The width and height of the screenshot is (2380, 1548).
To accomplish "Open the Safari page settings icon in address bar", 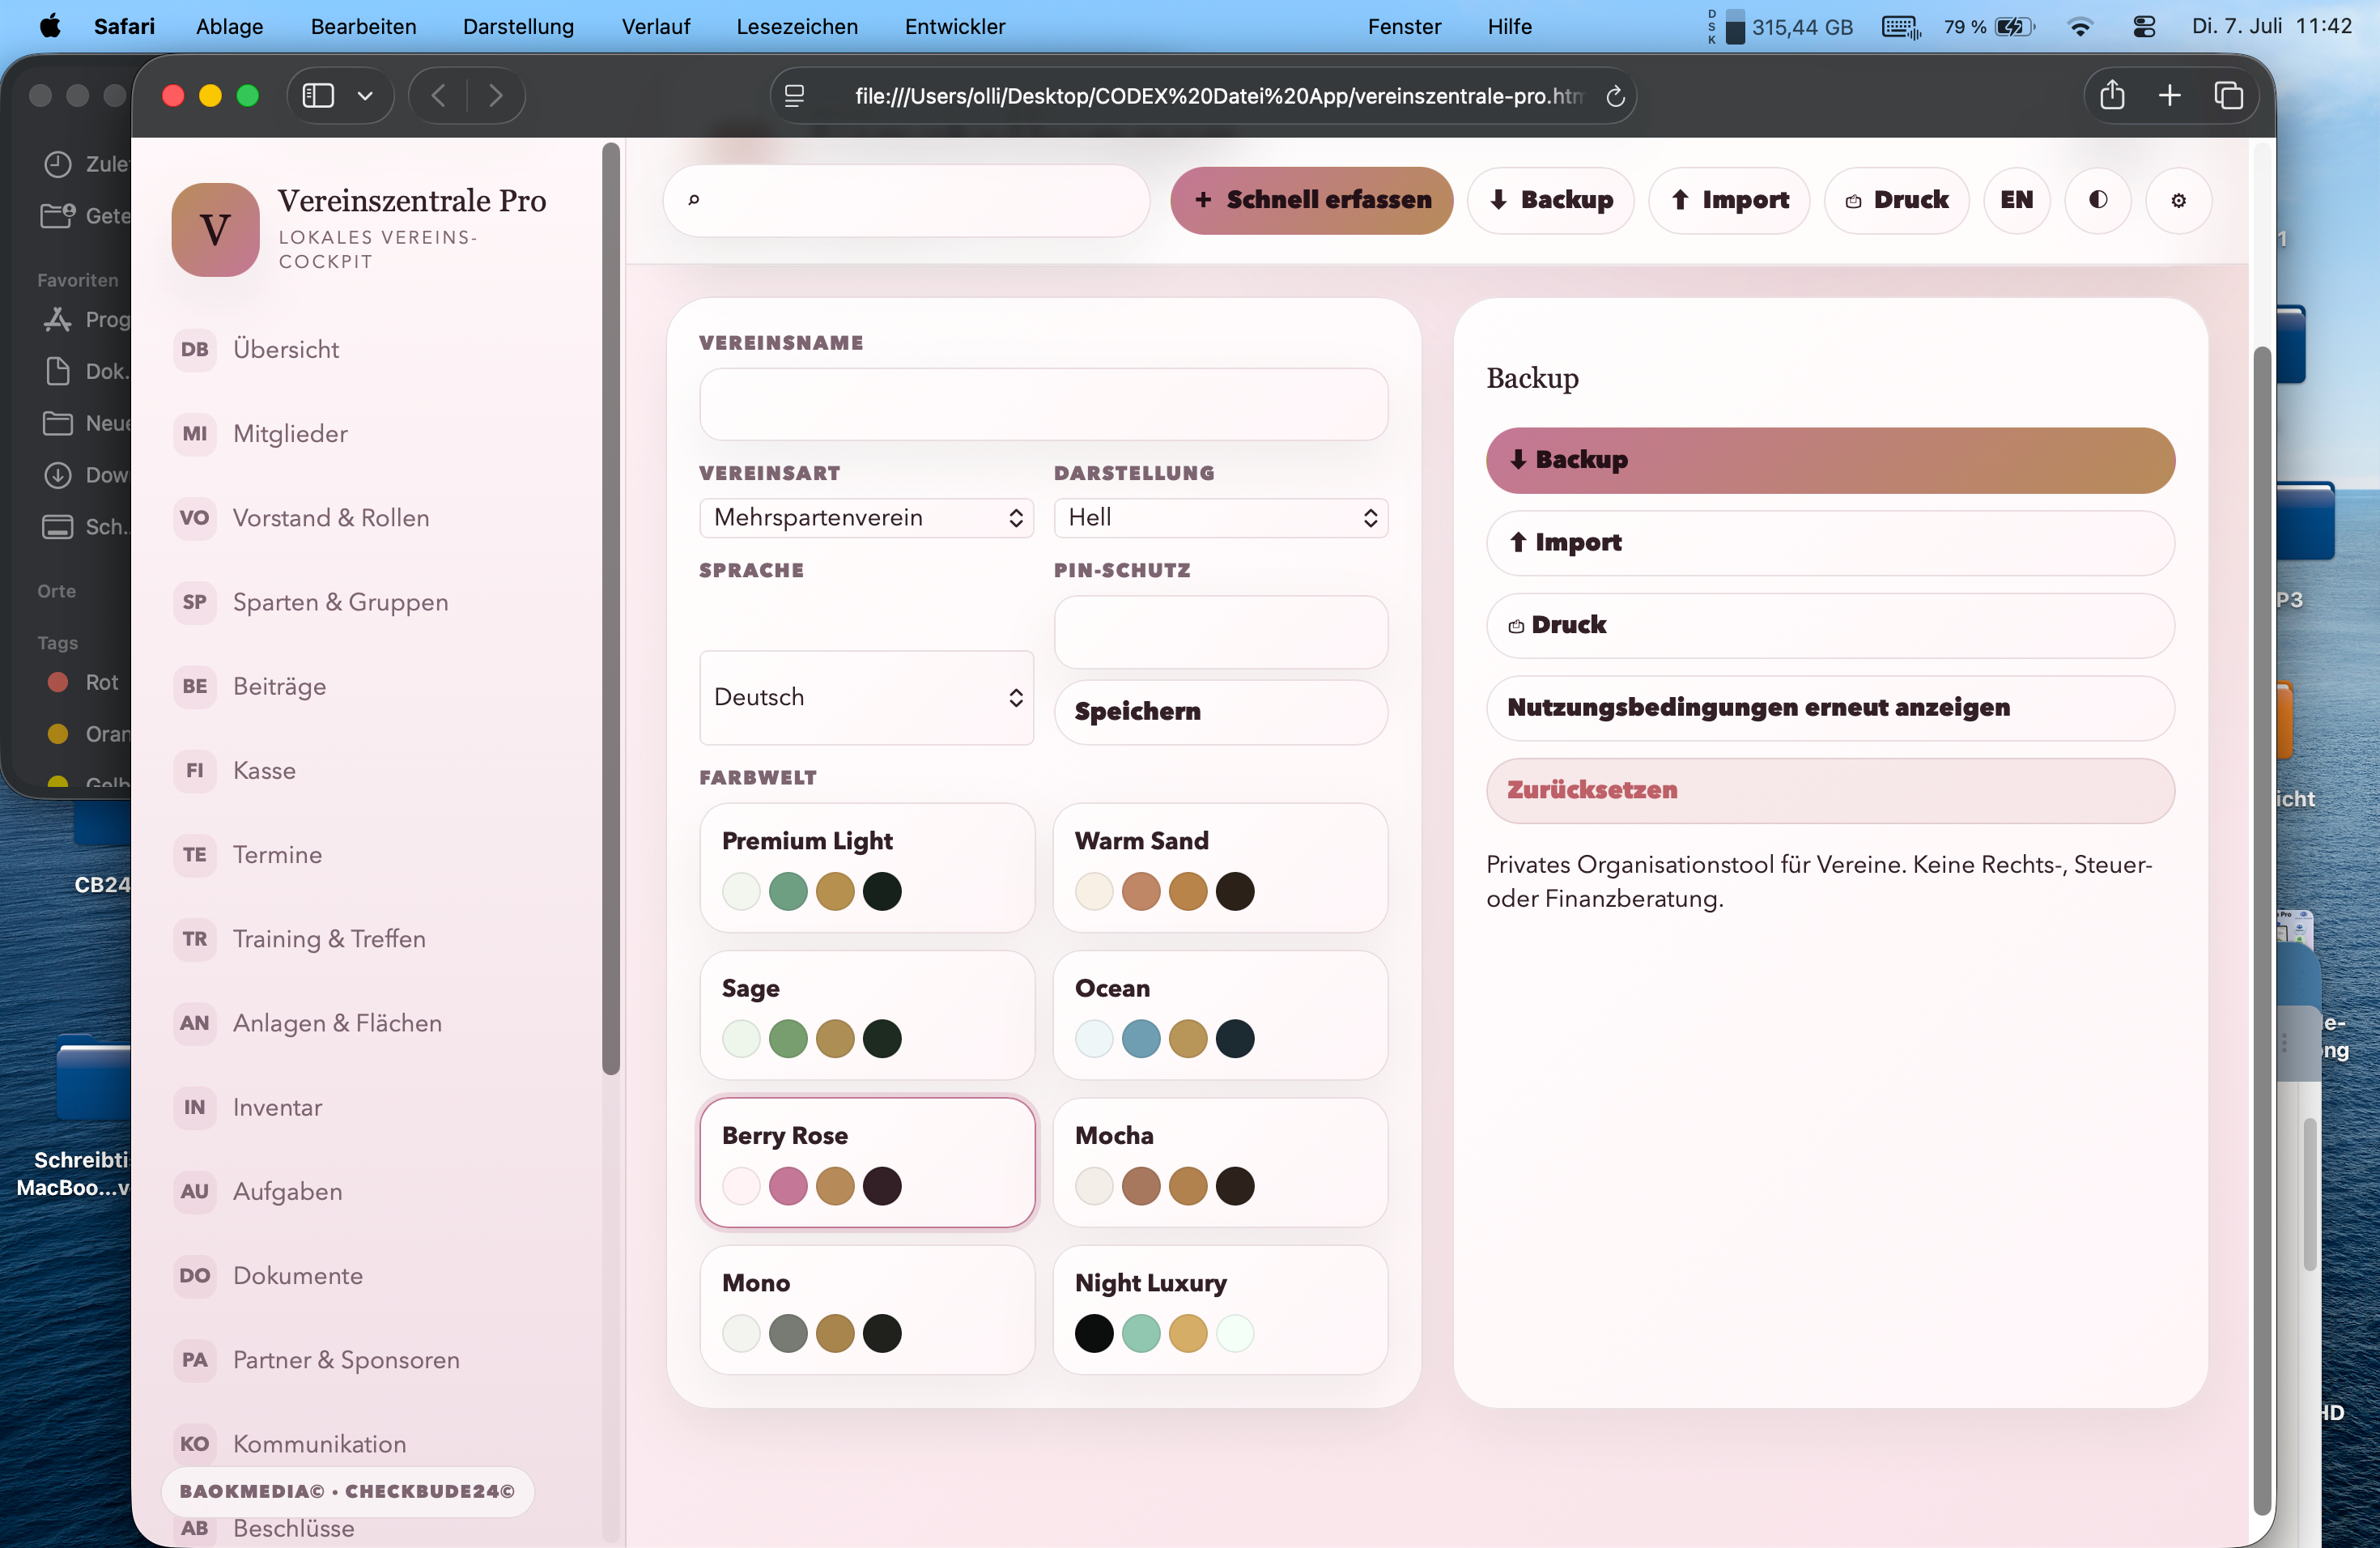I will pyautogui.click(x=795, y=96).
